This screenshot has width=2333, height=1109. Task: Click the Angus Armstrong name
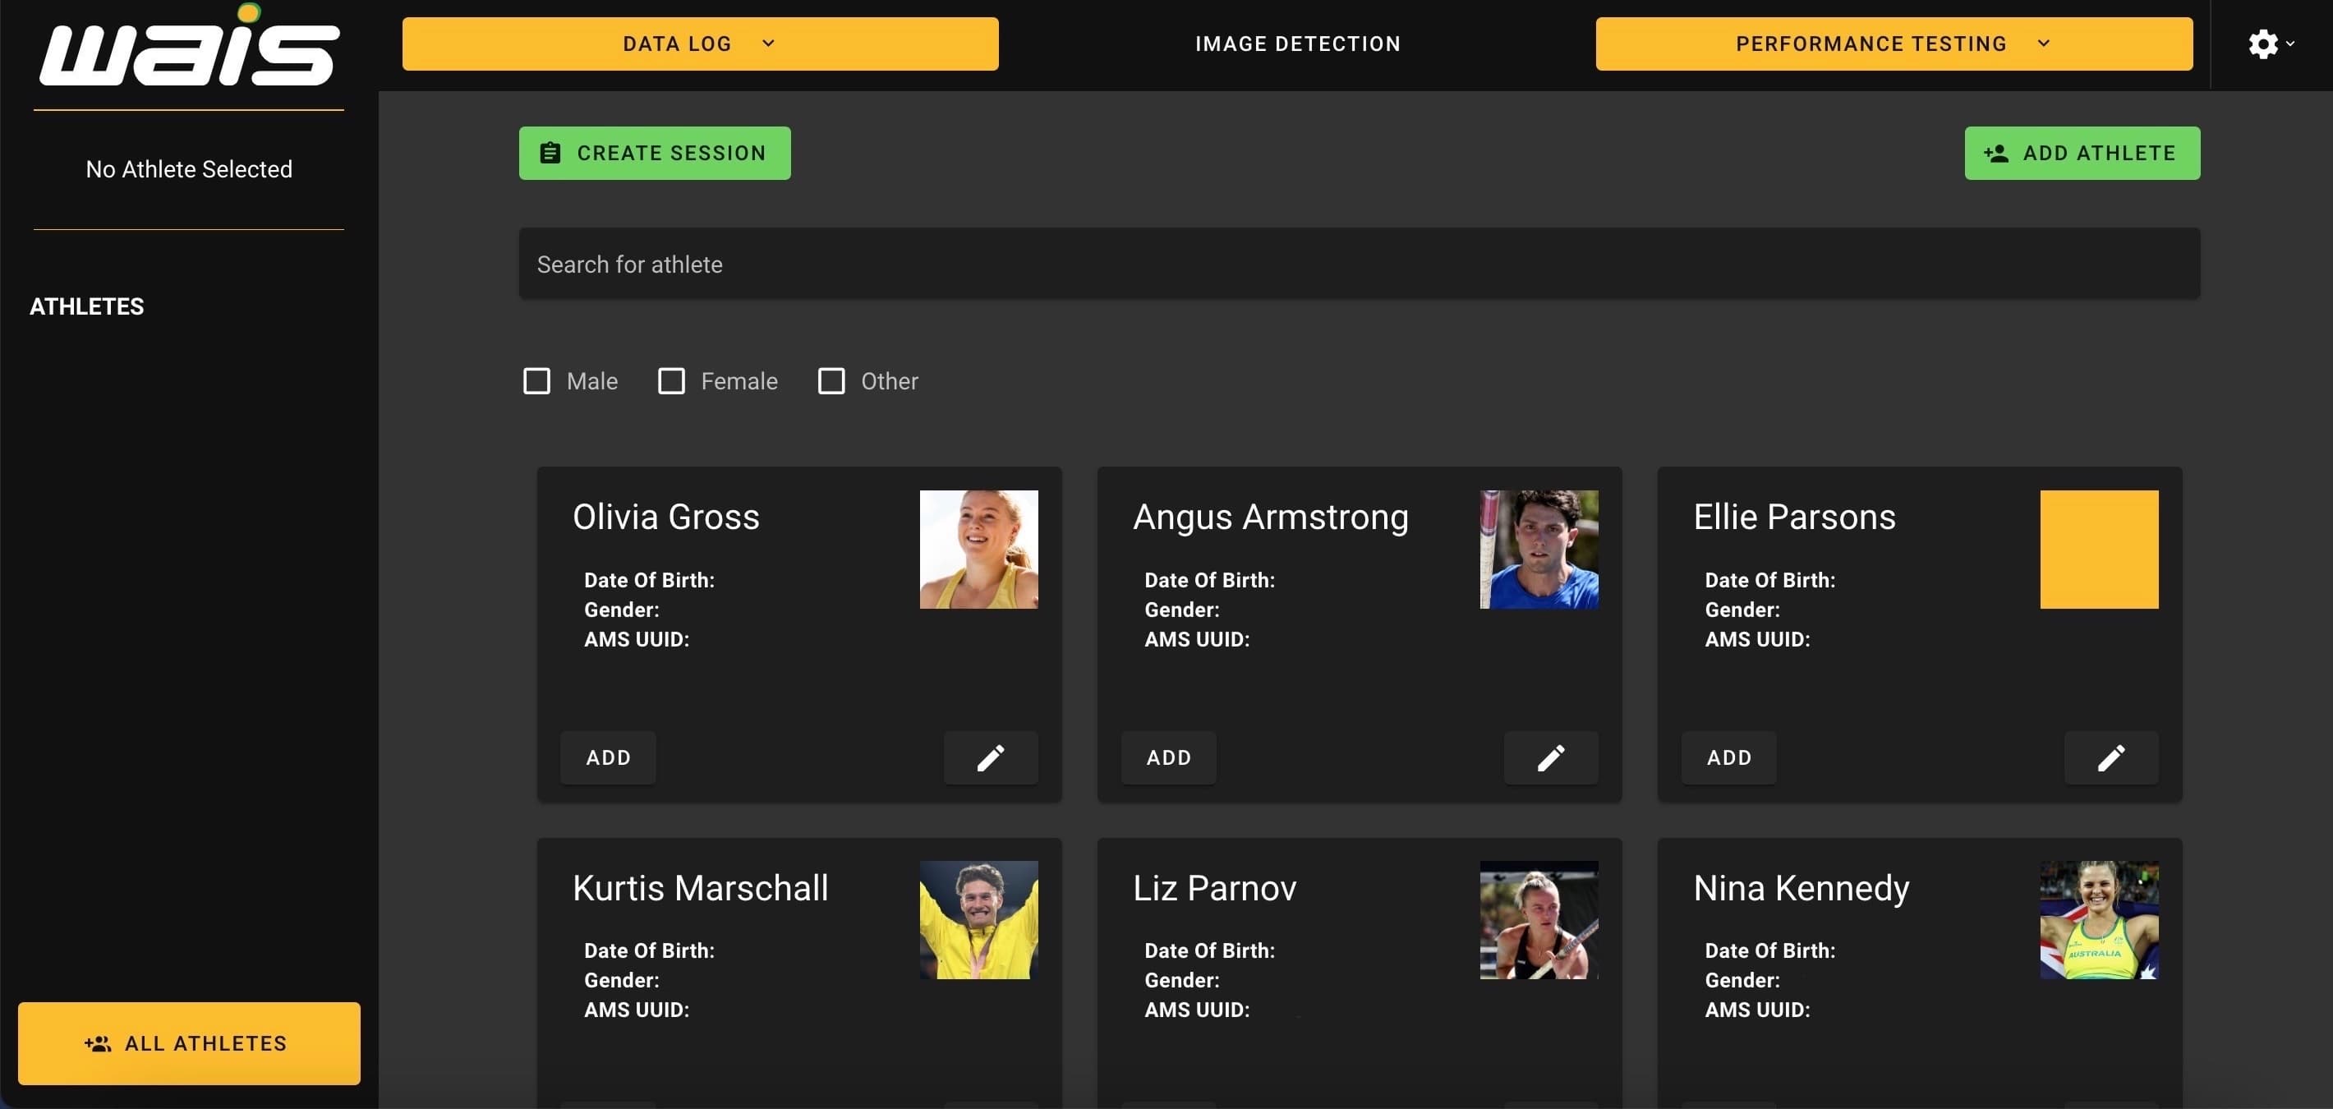1271,517
